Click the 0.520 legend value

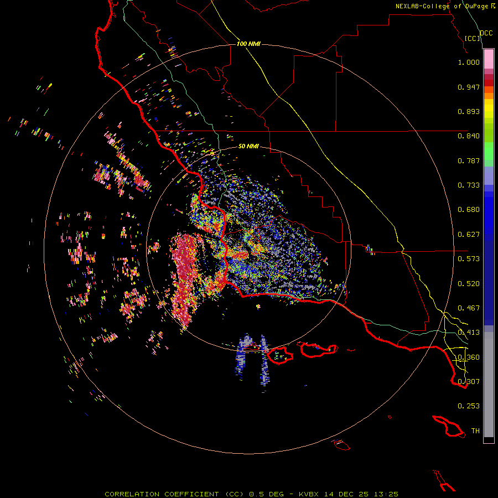469,284
